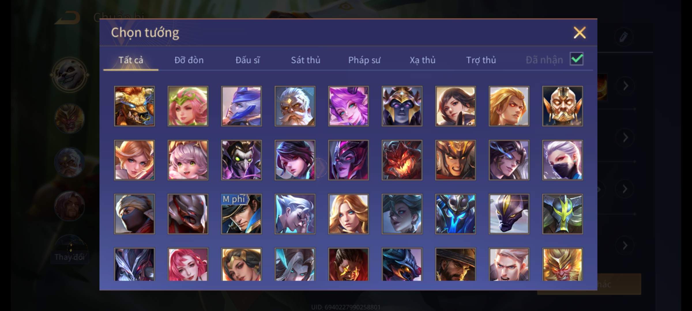Choose the masked silver-haired ninja woman

pos(562,160)
